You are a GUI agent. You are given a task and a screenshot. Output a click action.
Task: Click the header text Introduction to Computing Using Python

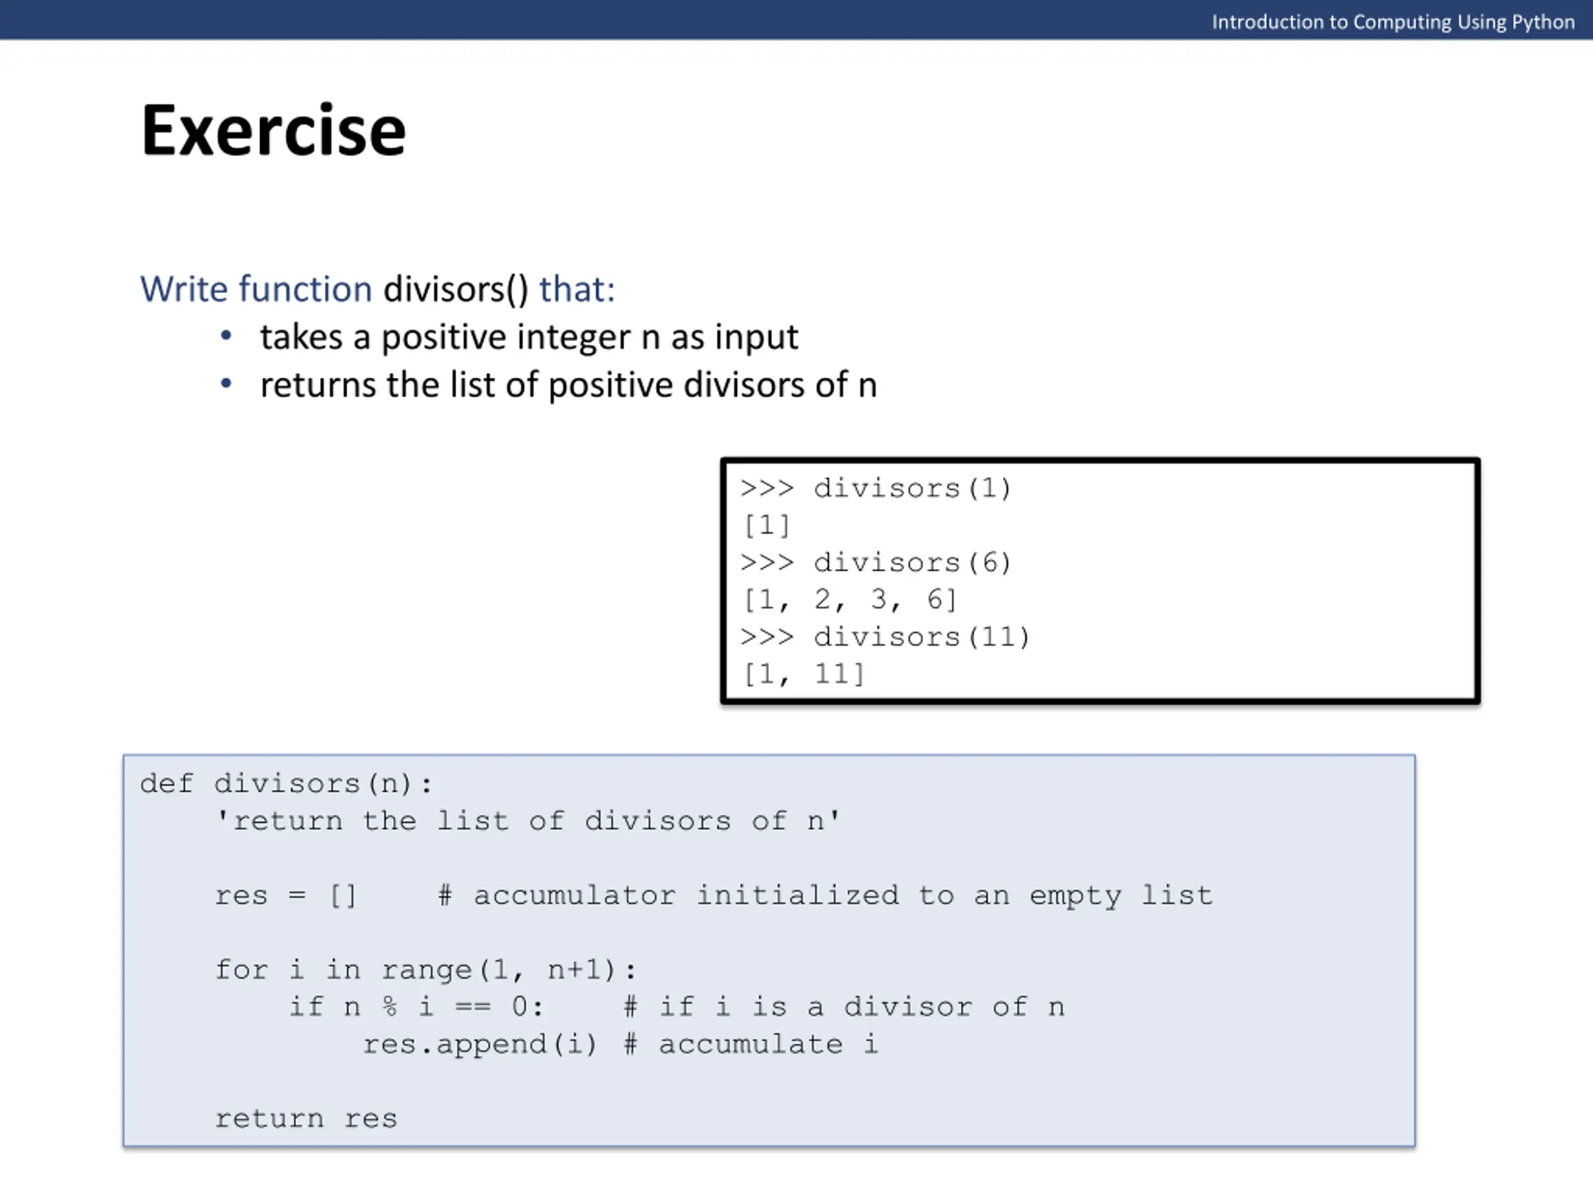pos(1393,22)
